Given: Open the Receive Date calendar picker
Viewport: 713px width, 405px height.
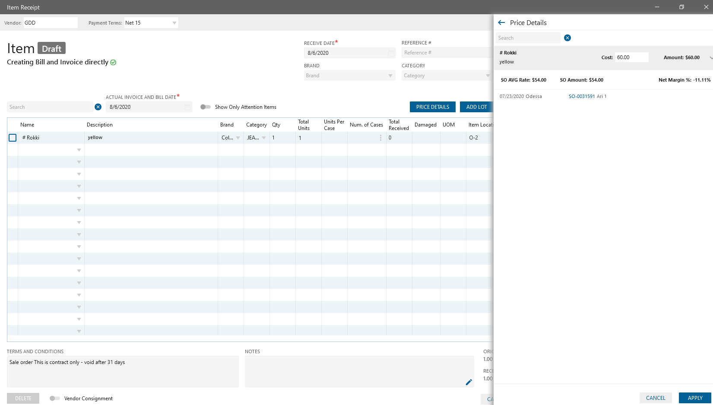Looking at the screenshot, I should point(391,53).
